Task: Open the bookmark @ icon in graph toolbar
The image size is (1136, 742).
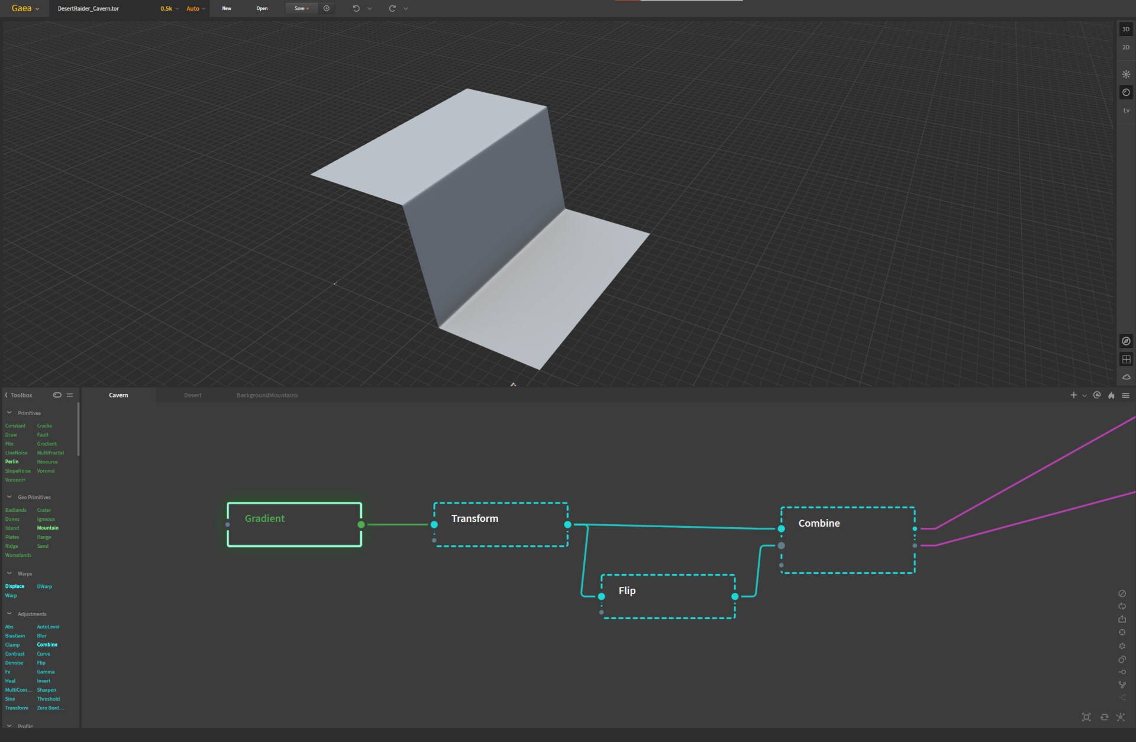Action: coord(1096,395)
